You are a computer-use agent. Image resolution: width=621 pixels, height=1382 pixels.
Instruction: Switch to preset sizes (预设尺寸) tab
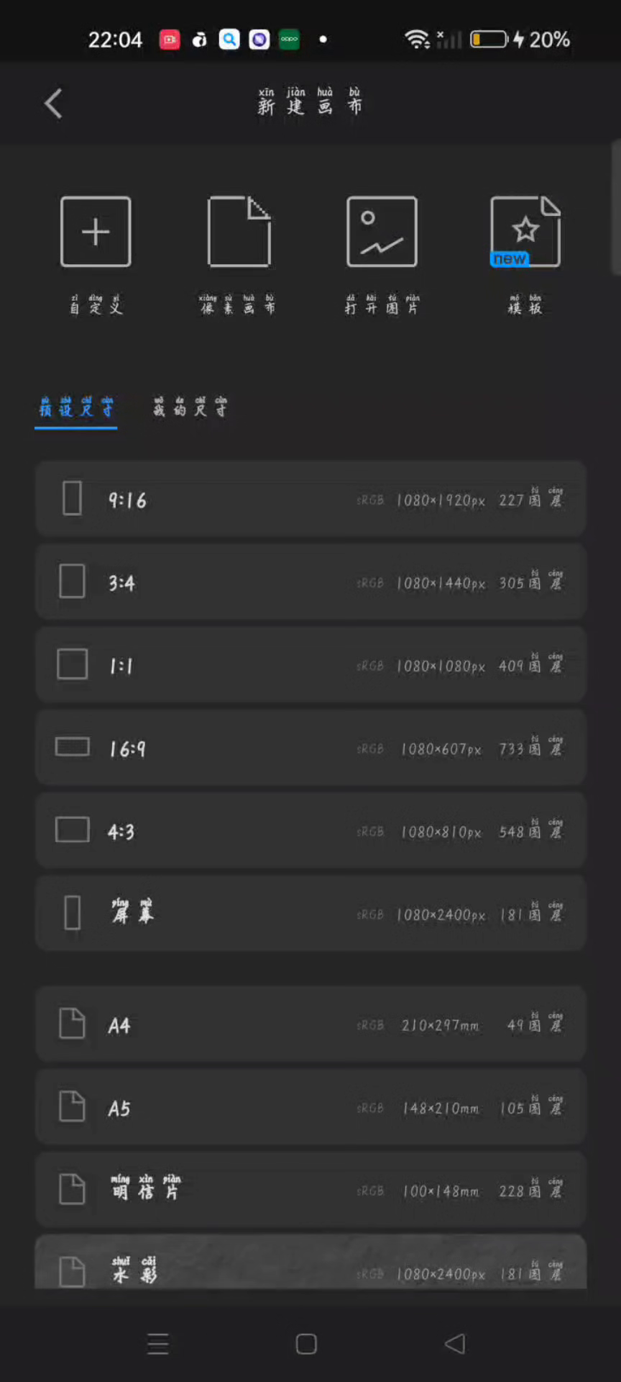coord(76,409)
